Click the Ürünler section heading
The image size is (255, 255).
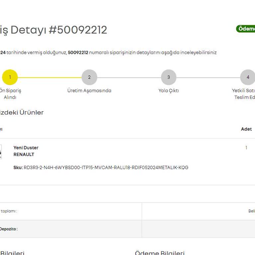tap(22, 113)
